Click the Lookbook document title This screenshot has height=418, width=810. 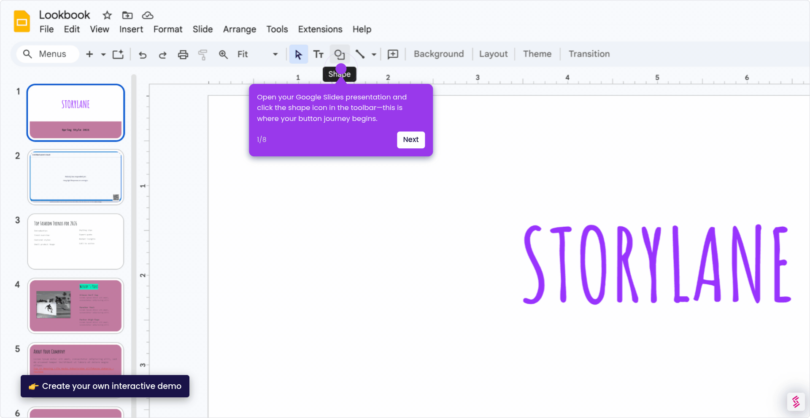tap(65, 15)
